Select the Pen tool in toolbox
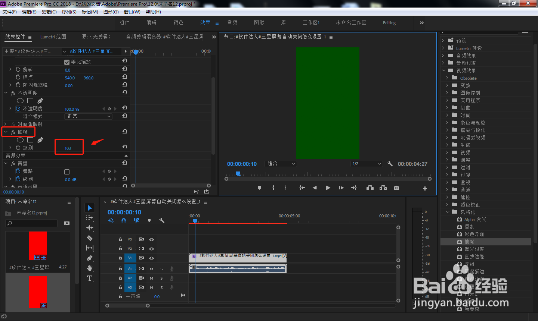538x321 pixels. pos(90,258)
